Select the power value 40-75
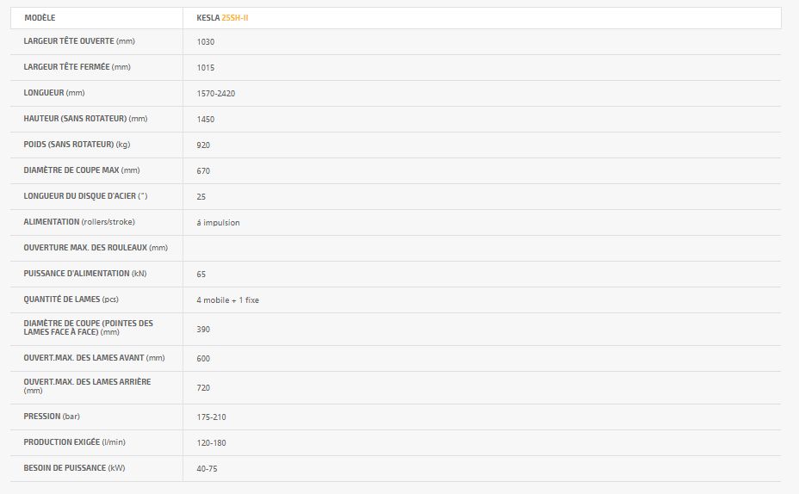 pyautogui.click(x=208, y=468)
